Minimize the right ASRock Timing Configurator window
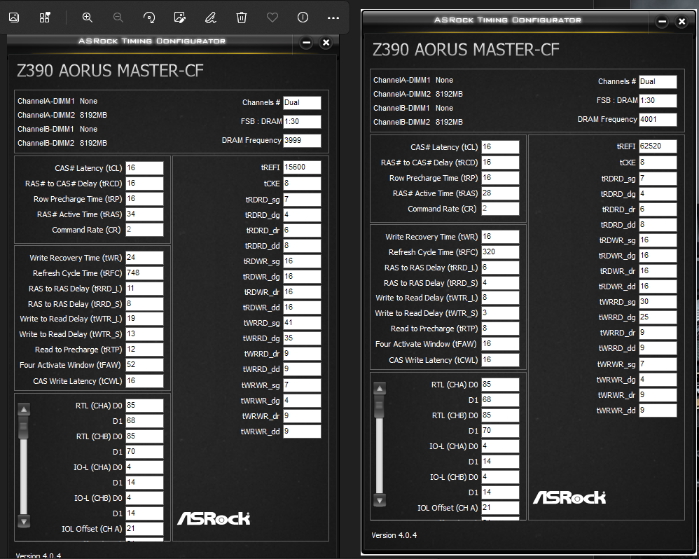699x559 pixels. click(662, 22)
